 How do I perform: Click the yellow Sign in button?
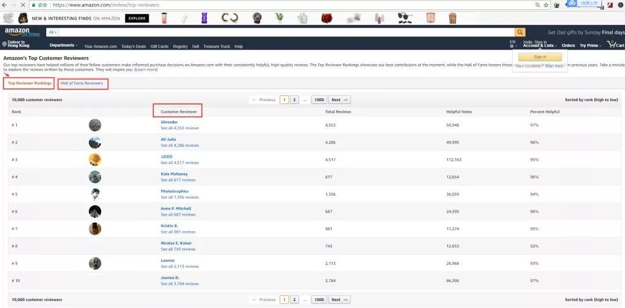coord(540,57)
